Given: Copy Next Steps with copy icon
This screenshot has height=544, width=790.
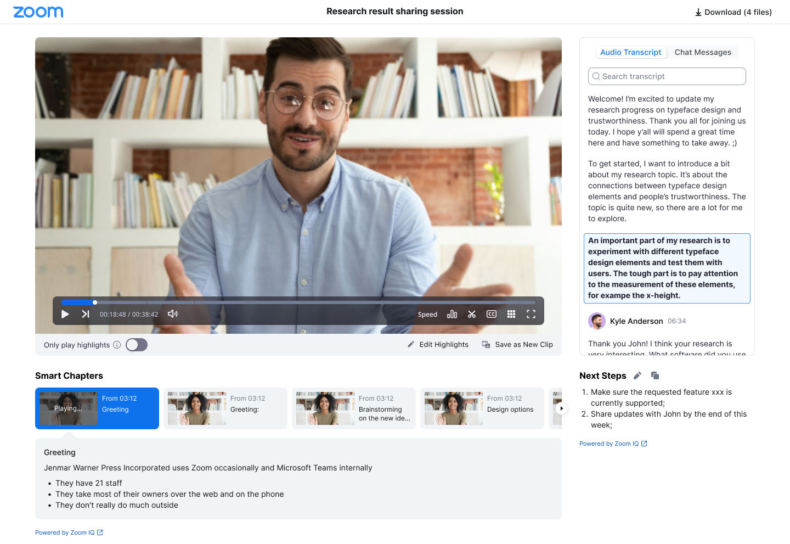Looking at the screenshot, I should (x=655, y=375).
